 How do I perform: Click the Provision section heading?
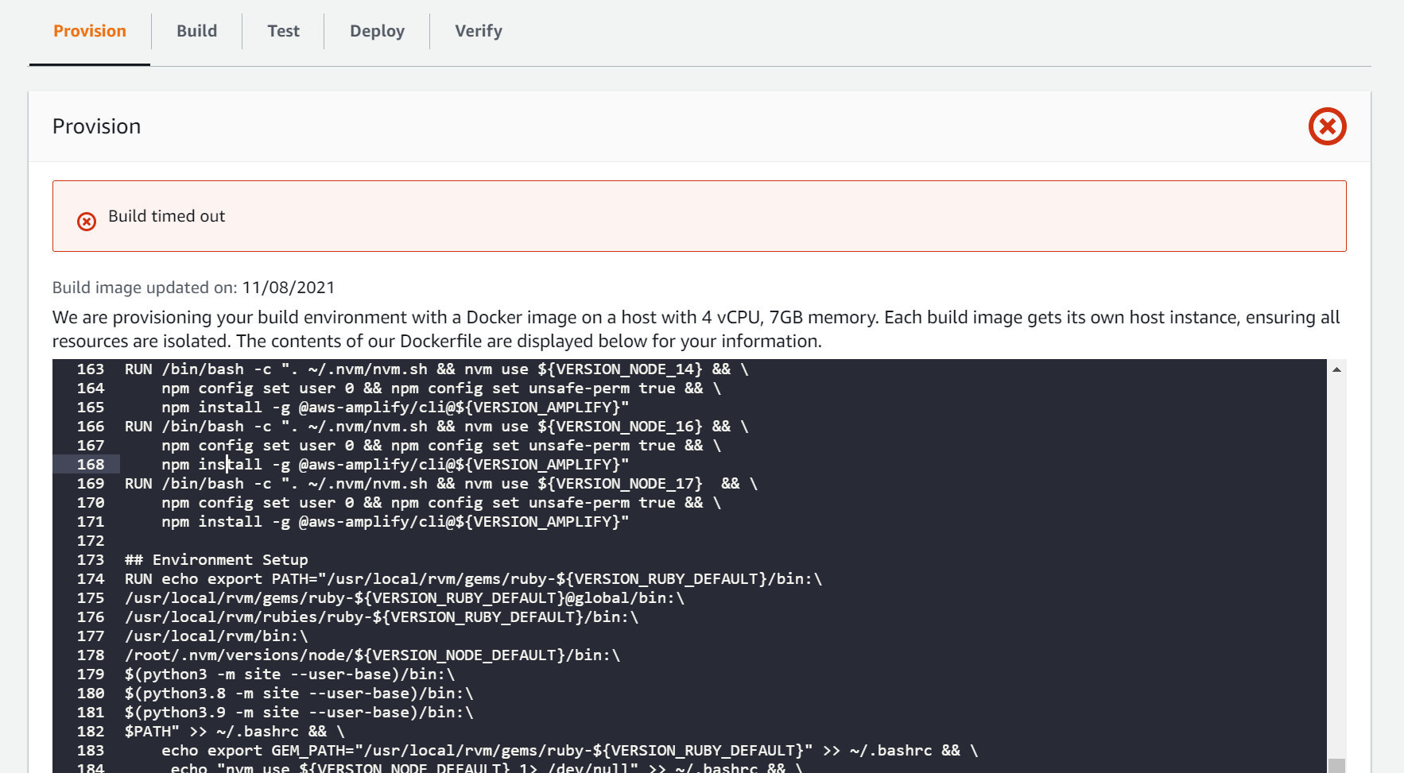[96, 126]
